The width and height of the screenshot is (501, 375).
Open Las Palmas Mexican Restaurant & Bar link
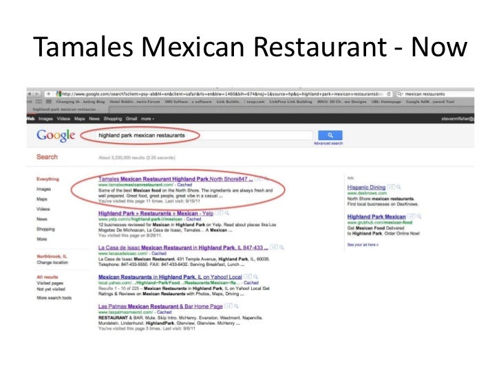coord(160,306)
